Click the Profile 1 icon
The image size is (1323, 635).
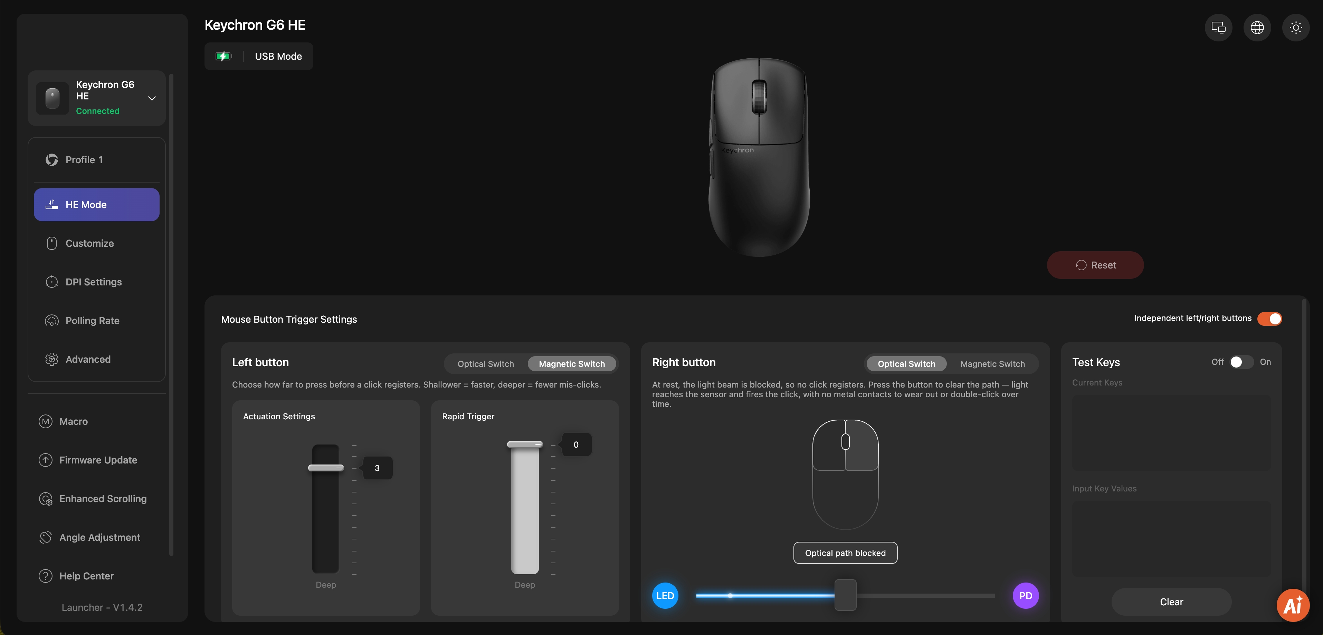52,160
